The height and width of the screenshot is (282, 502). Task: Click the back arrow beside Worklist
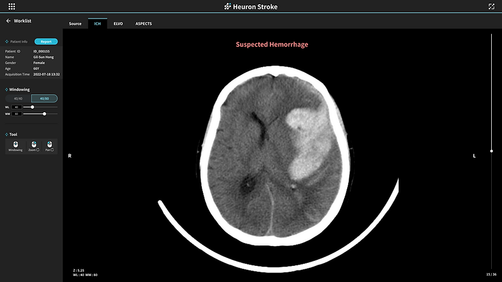click(8, 21)
